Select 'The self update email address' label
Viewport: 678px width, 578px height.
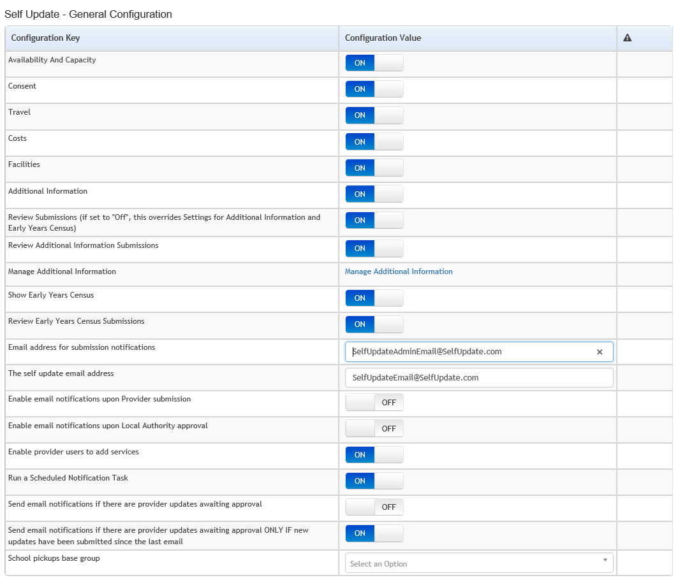click(x=61, y=373)
